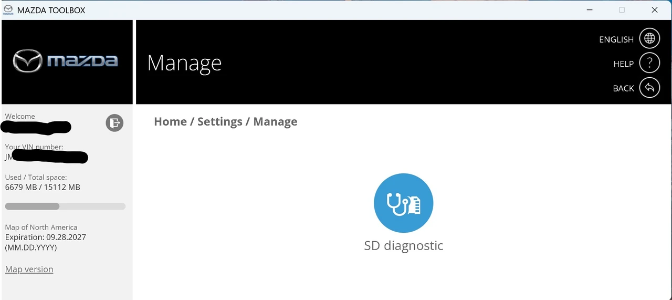Open help via the question mark icon
The height and width of the screenshot is (300, 672).
pos(649,64)
